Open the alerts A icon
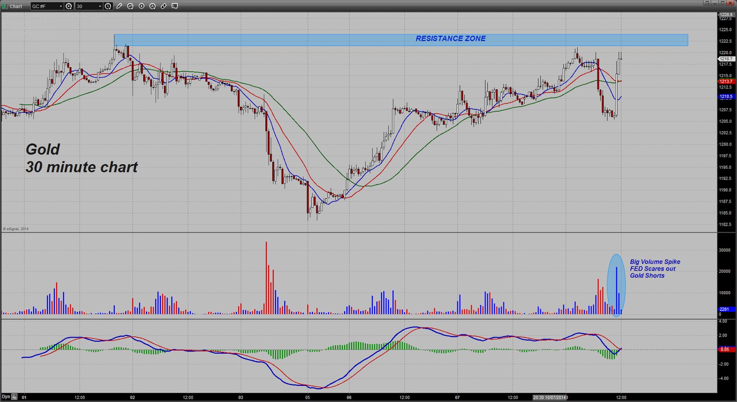The width and height of the screenshot is (737, 402). click(x=152, y=6)
